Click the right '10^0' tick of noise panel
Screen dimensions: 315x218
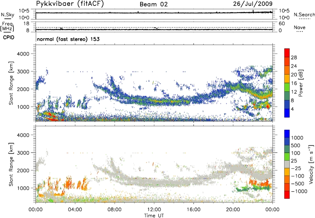[x=284, y=18]
